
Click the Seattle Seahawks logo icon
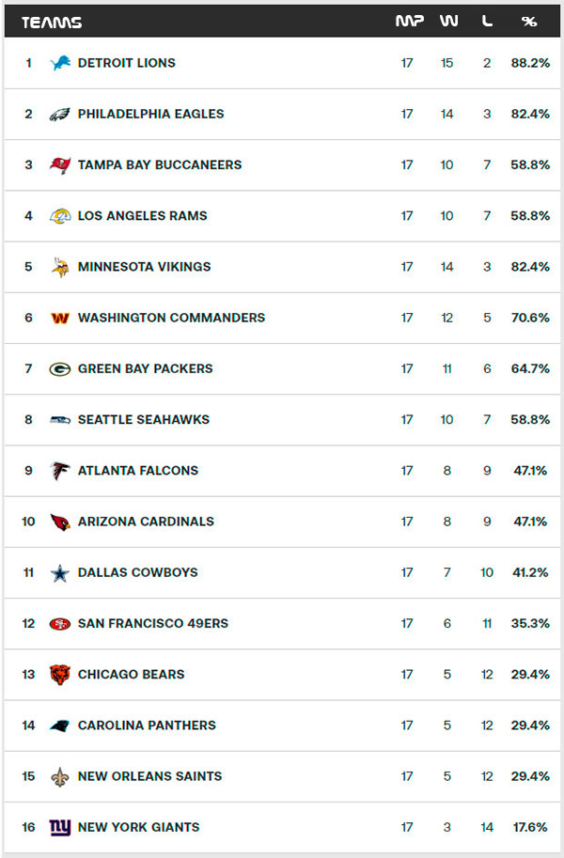click(60, 420)
